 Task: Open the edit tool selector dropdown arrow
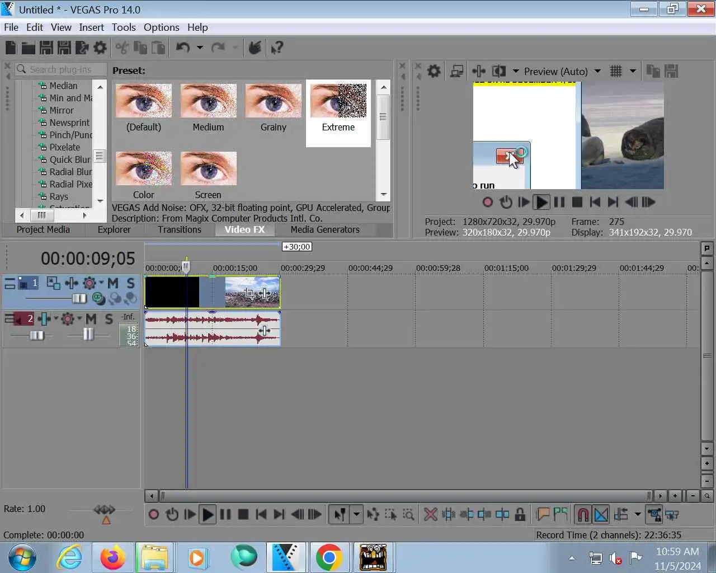coord(356,514)
